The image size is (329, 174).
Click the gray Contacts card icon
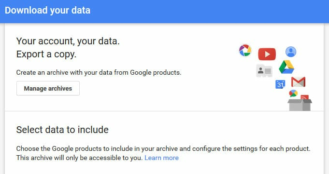(264, 70)
